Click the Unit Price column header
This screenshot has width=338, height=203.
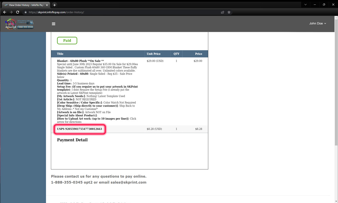tap(154, 54)
